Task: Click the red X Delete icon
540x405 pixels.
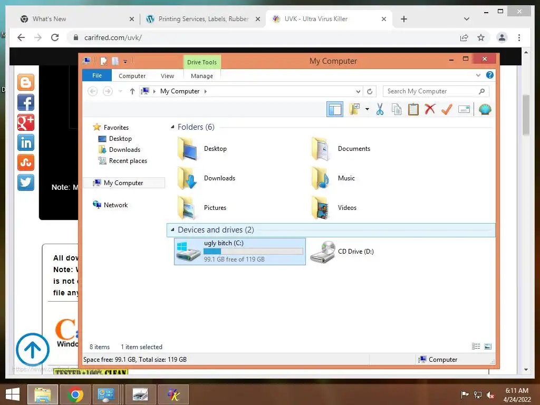Action: point(430,110)
